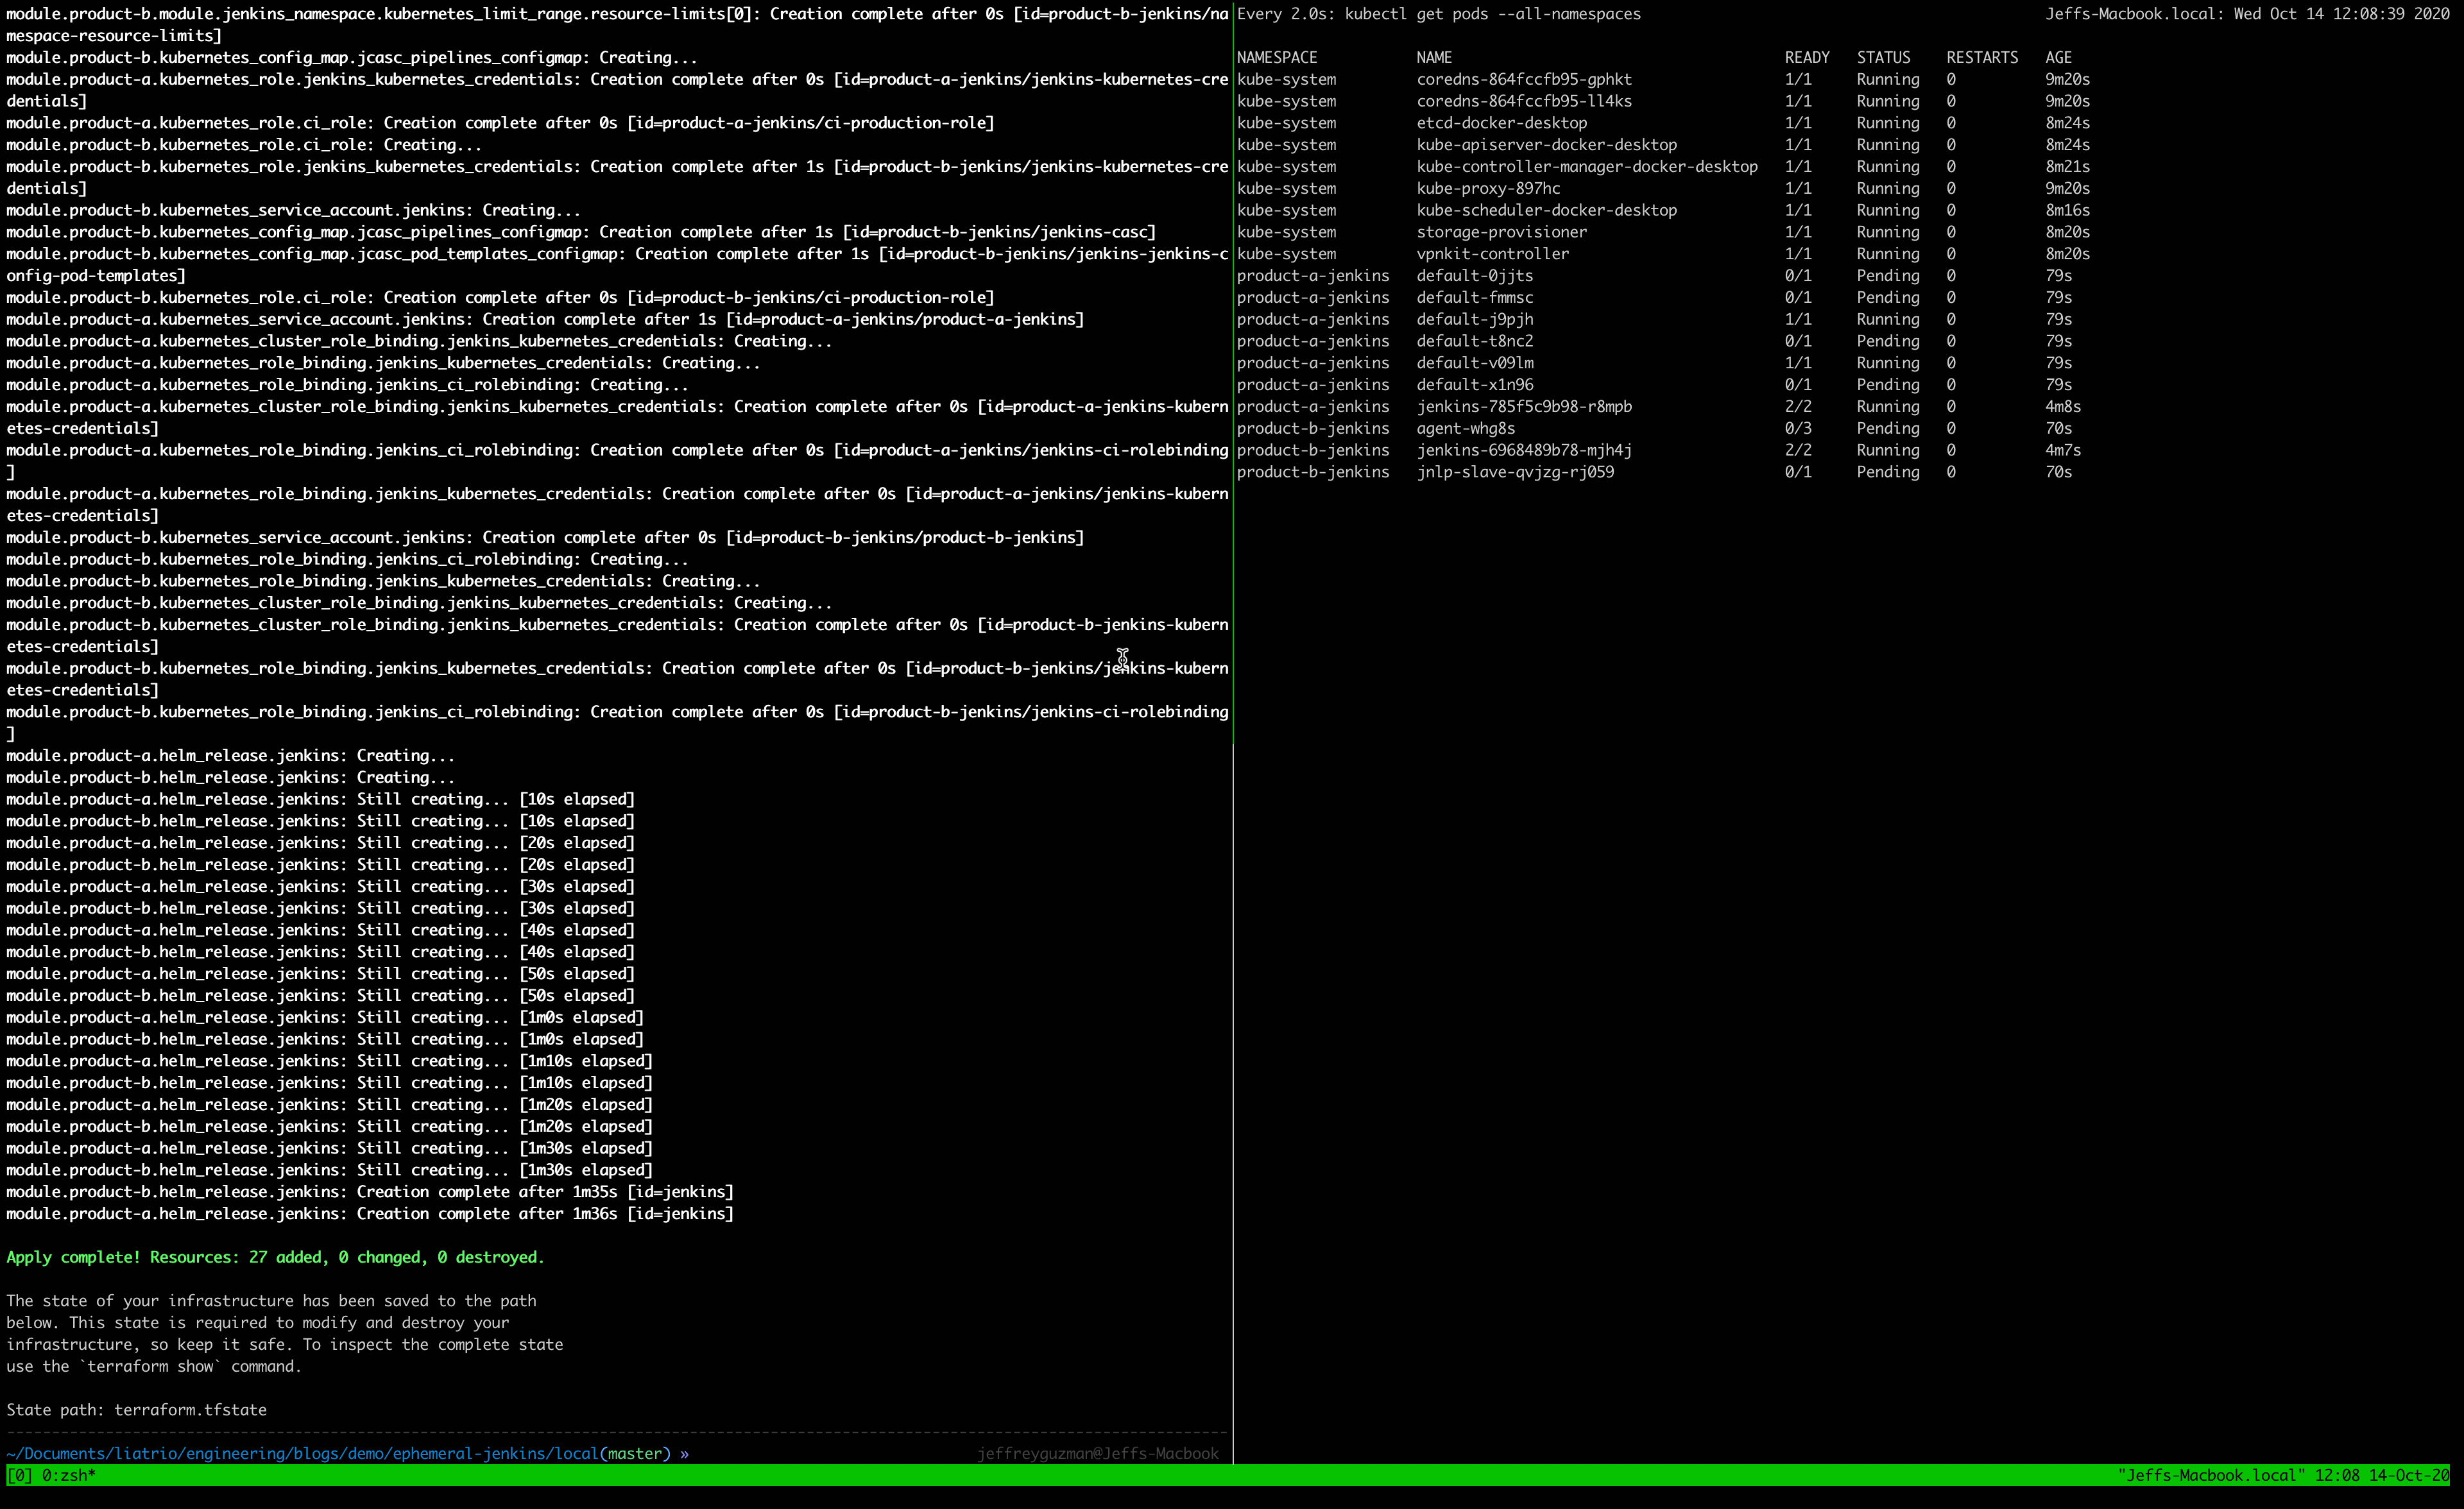Select kube-scheduler-docker-desktop pod name
Image resolution: width=2464 pixels, height=1509 pixels.
pyautogui.click(x=1546, y=210)
